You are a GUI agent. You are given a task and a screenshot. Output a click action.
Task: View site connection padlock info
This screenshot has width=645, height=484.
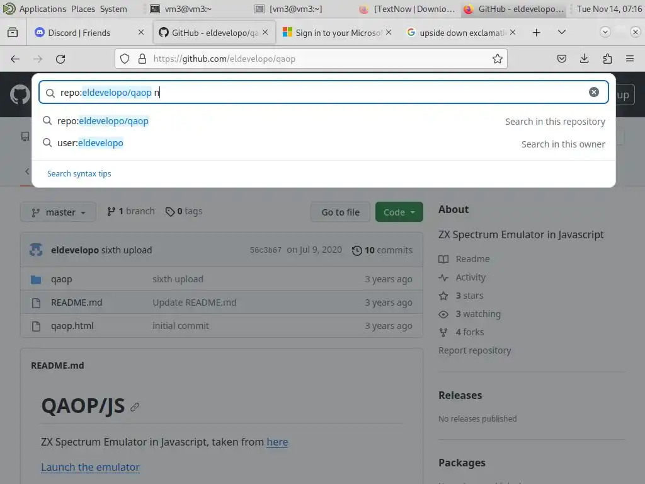[x=142, y=59]
